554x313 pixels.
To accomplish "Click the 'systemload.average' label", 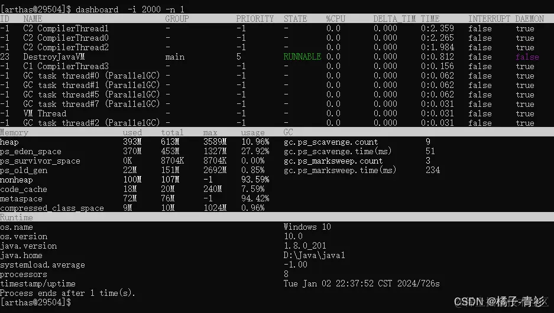I will 43,265.
